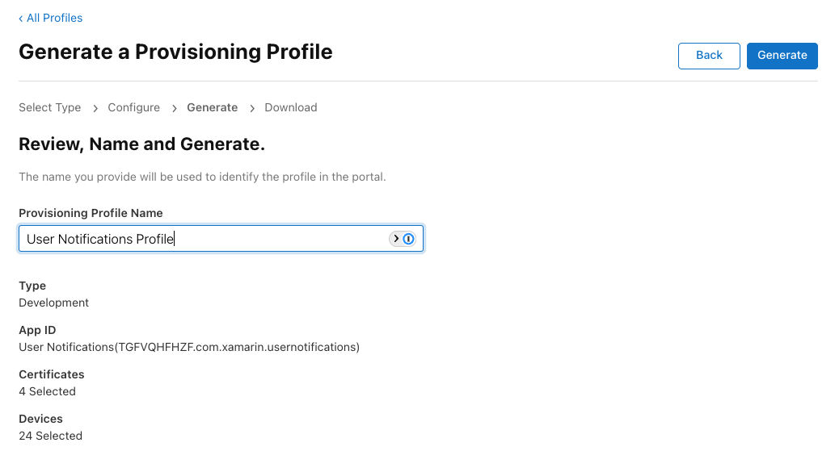Click the Development type value
The width and height of the screenshot is (835, 451).
[x=54, y=303]
